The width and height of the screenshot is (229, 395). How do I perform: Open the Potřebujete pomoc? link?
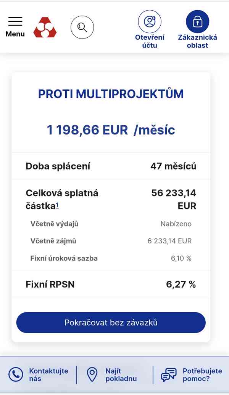tap(202, 375)
